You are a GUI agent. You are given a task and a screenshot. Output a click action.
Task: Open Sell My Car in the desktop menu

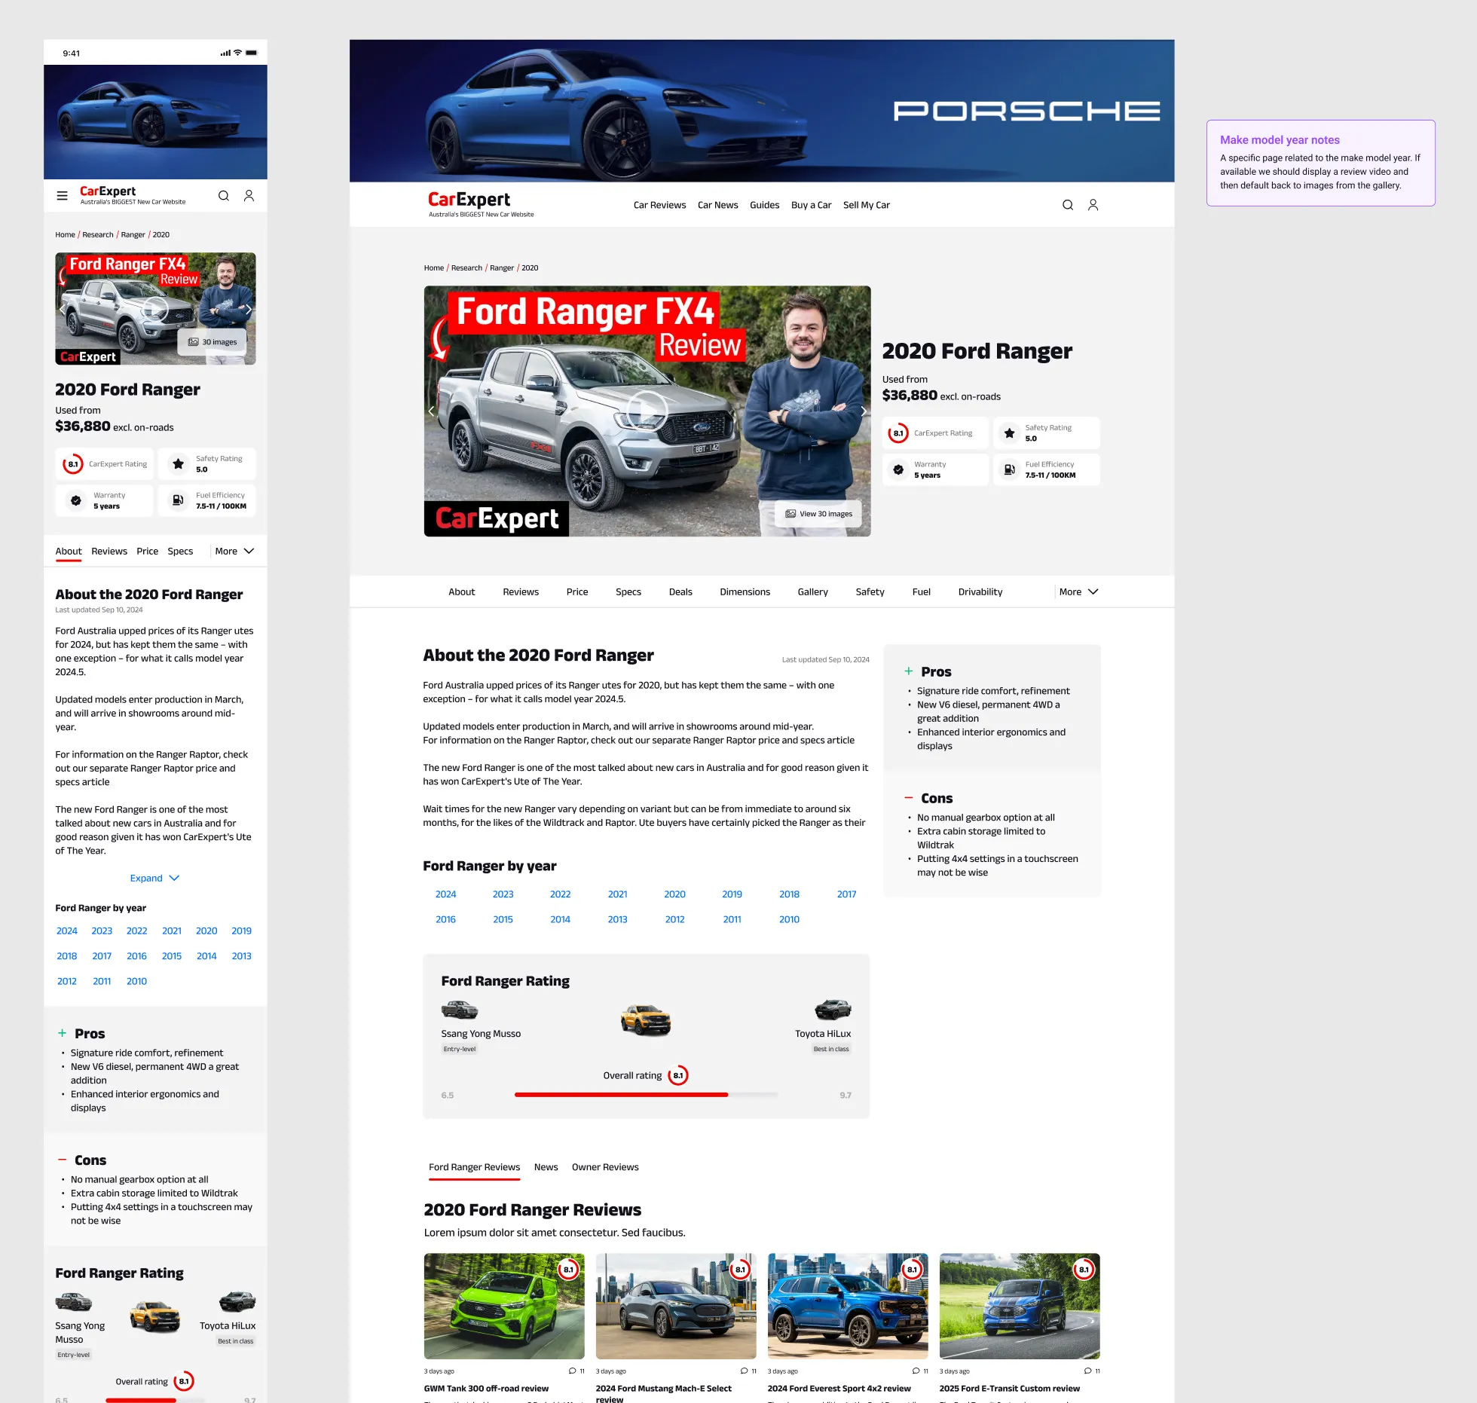pos(867,205)
